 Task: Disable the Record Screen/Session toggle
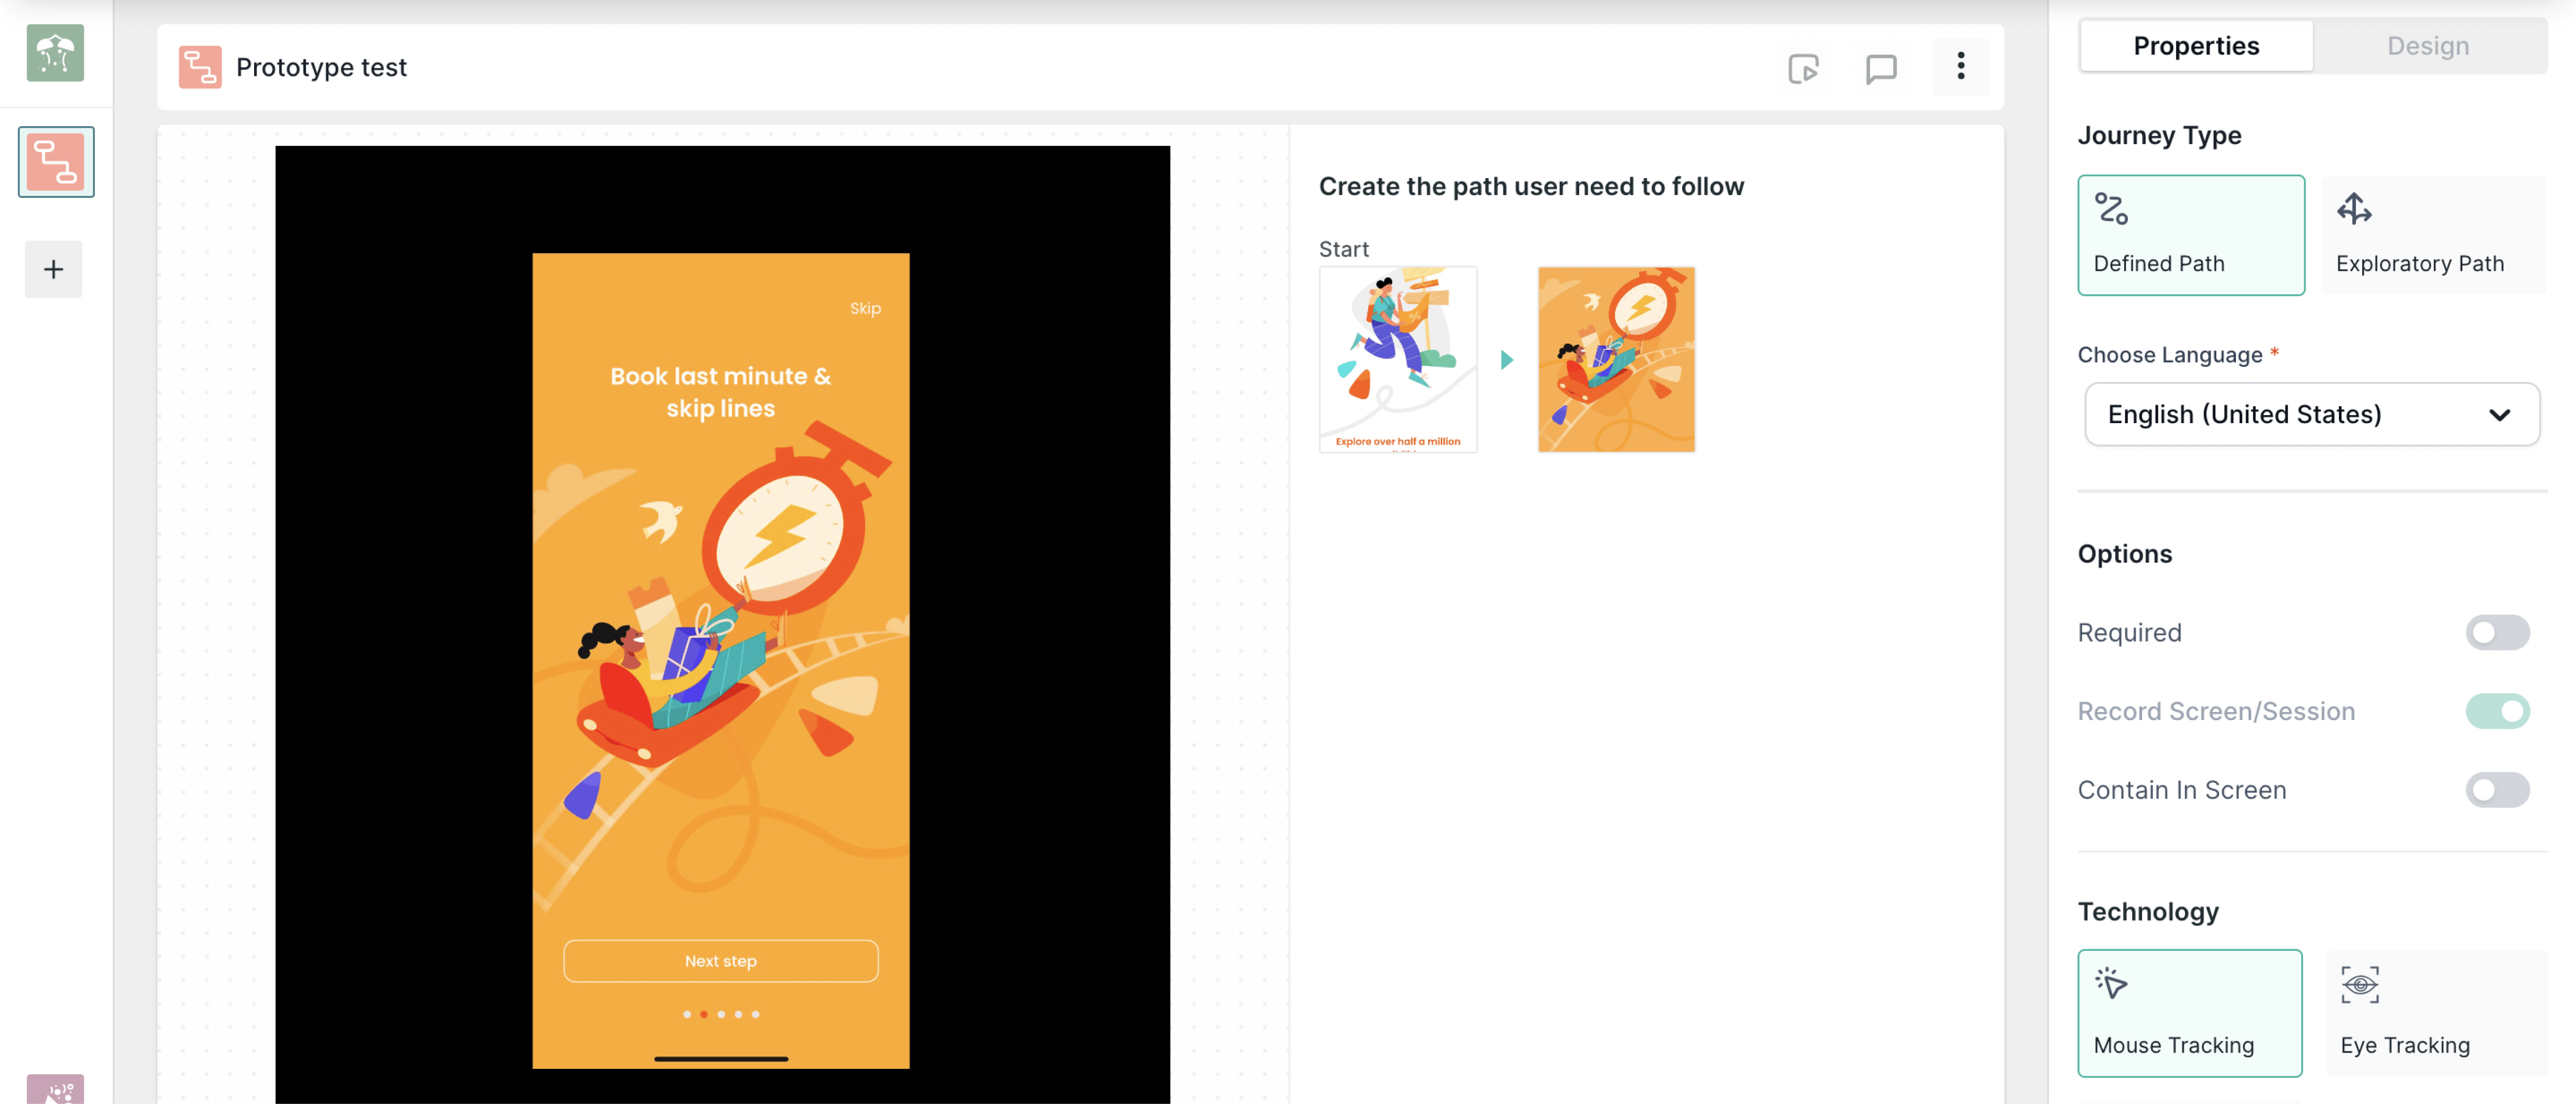2497,711
